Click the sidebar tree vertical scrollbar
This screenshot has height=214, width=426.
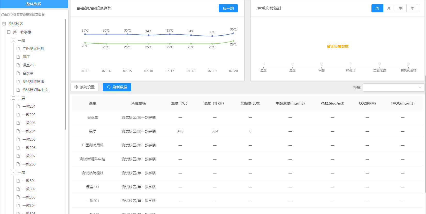click(65, 74)
